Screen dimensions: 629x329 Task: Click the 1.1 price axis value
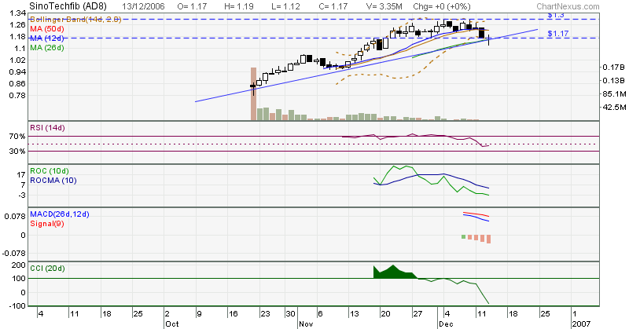click(20, 49)
